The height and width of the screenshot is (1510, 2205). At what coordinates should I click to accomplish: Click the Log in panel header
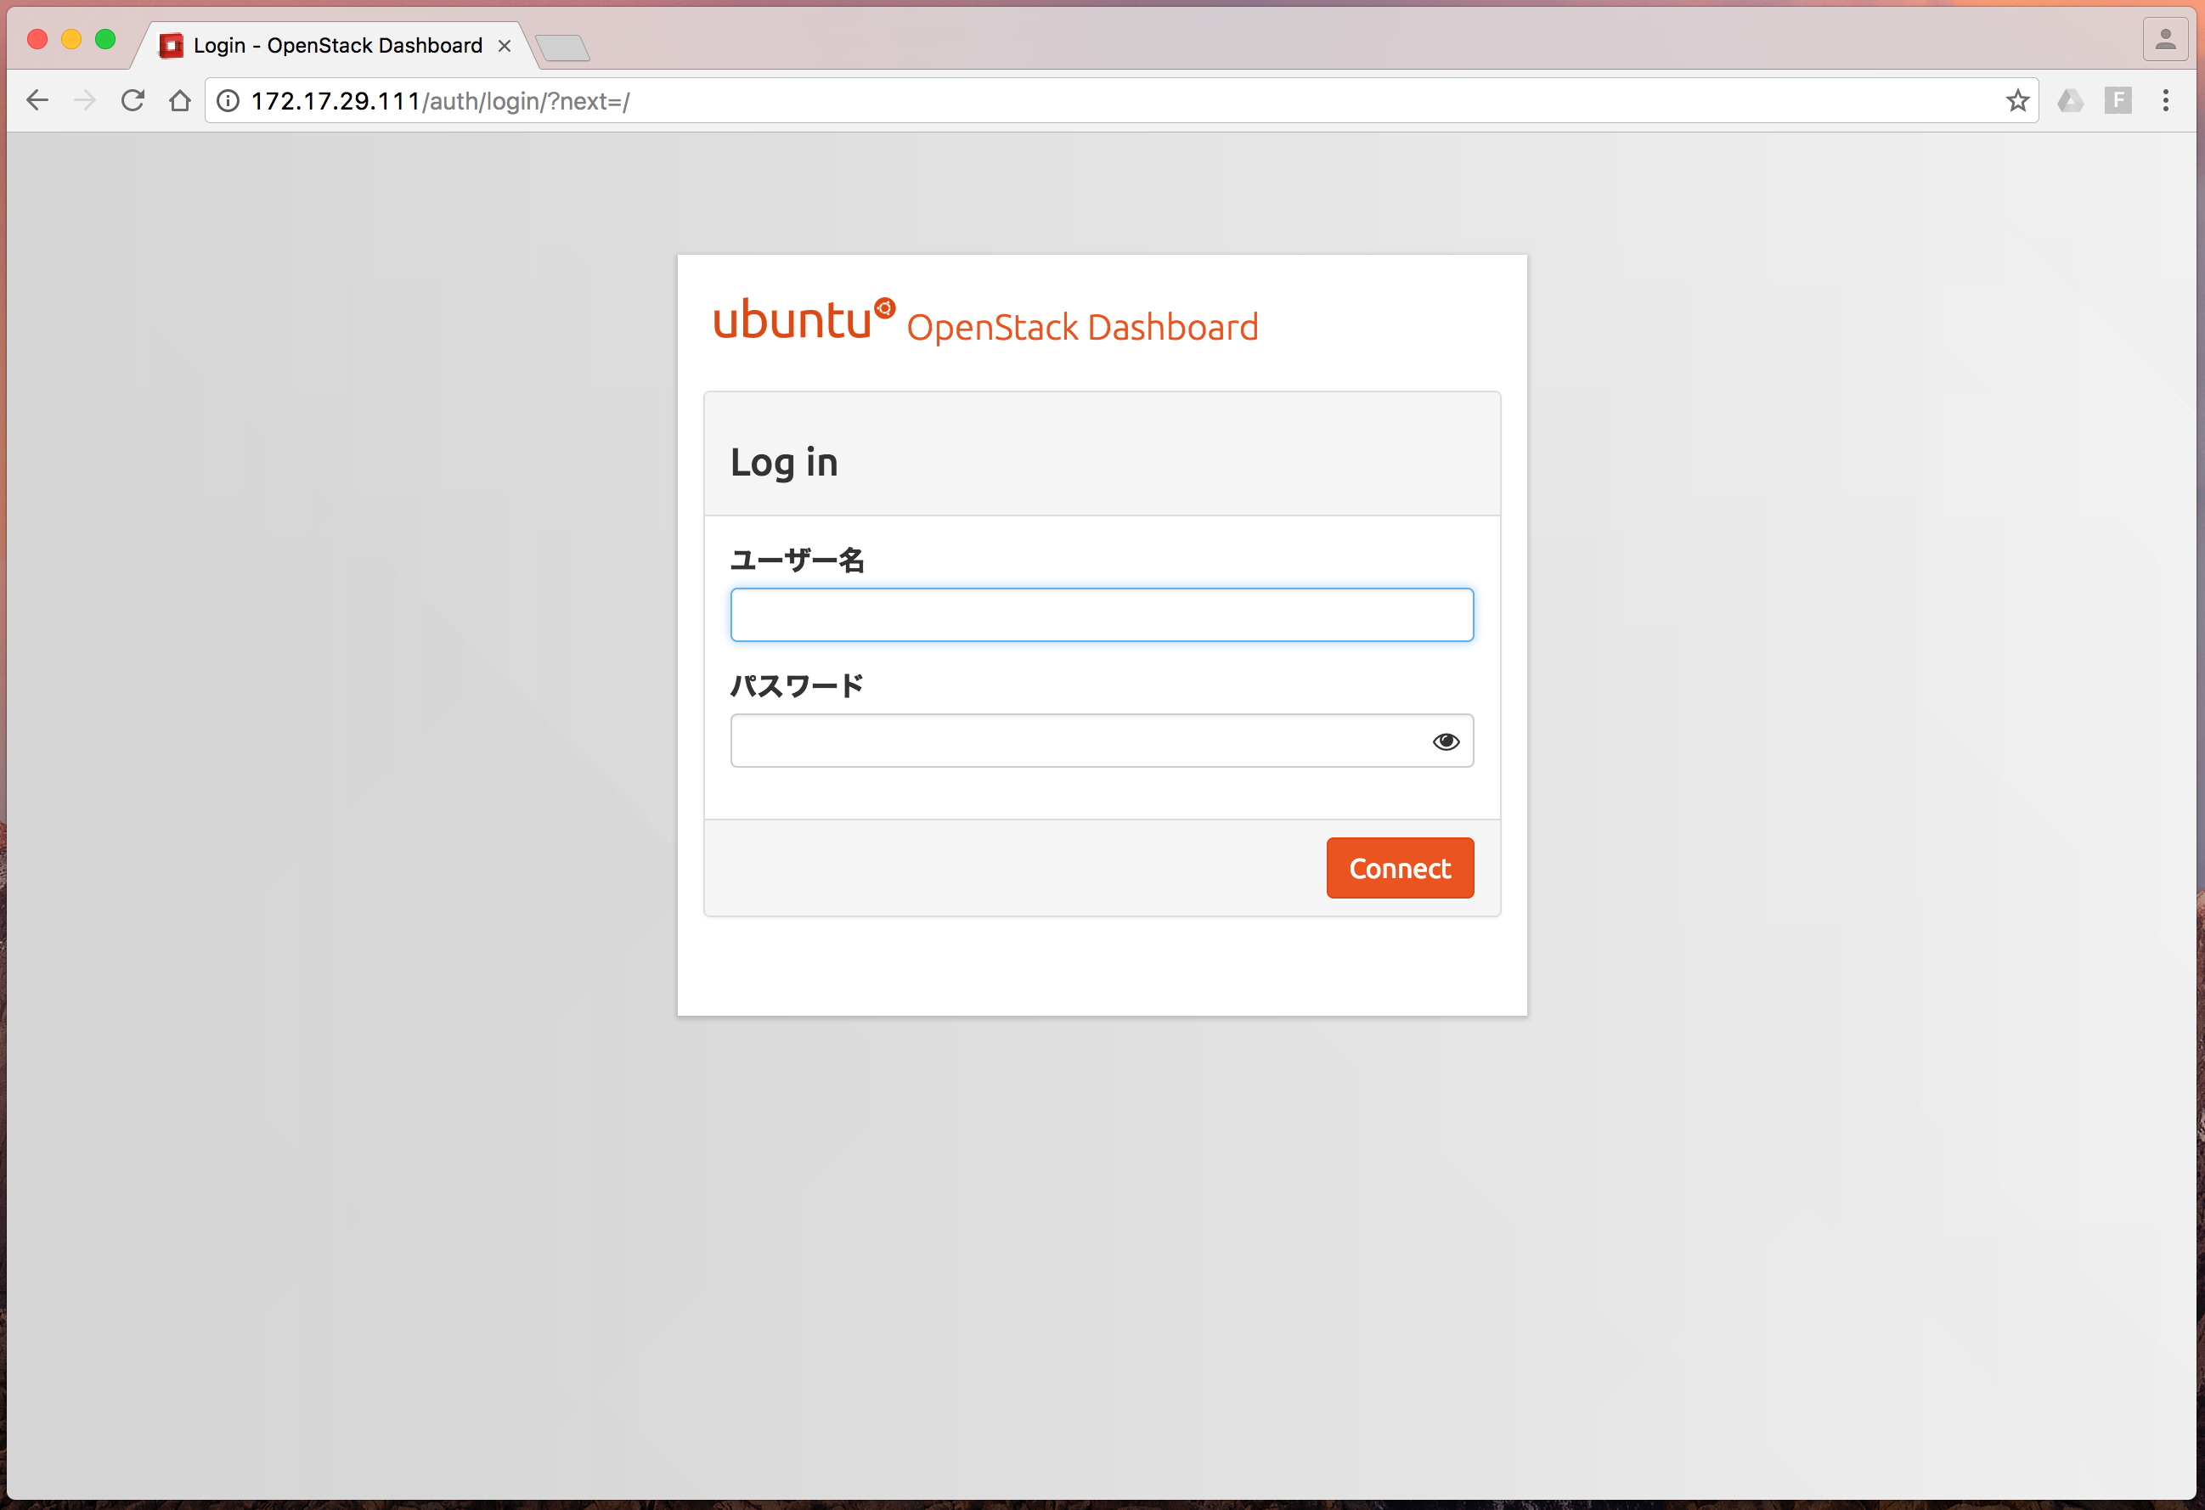(x=784, y=462)
